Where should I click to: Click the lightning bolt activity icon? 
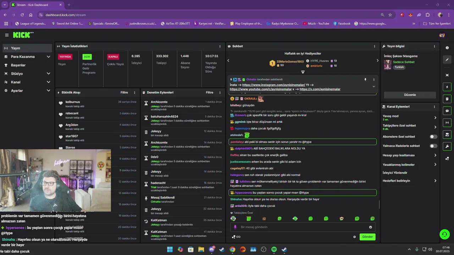click(x=447, y=87)
